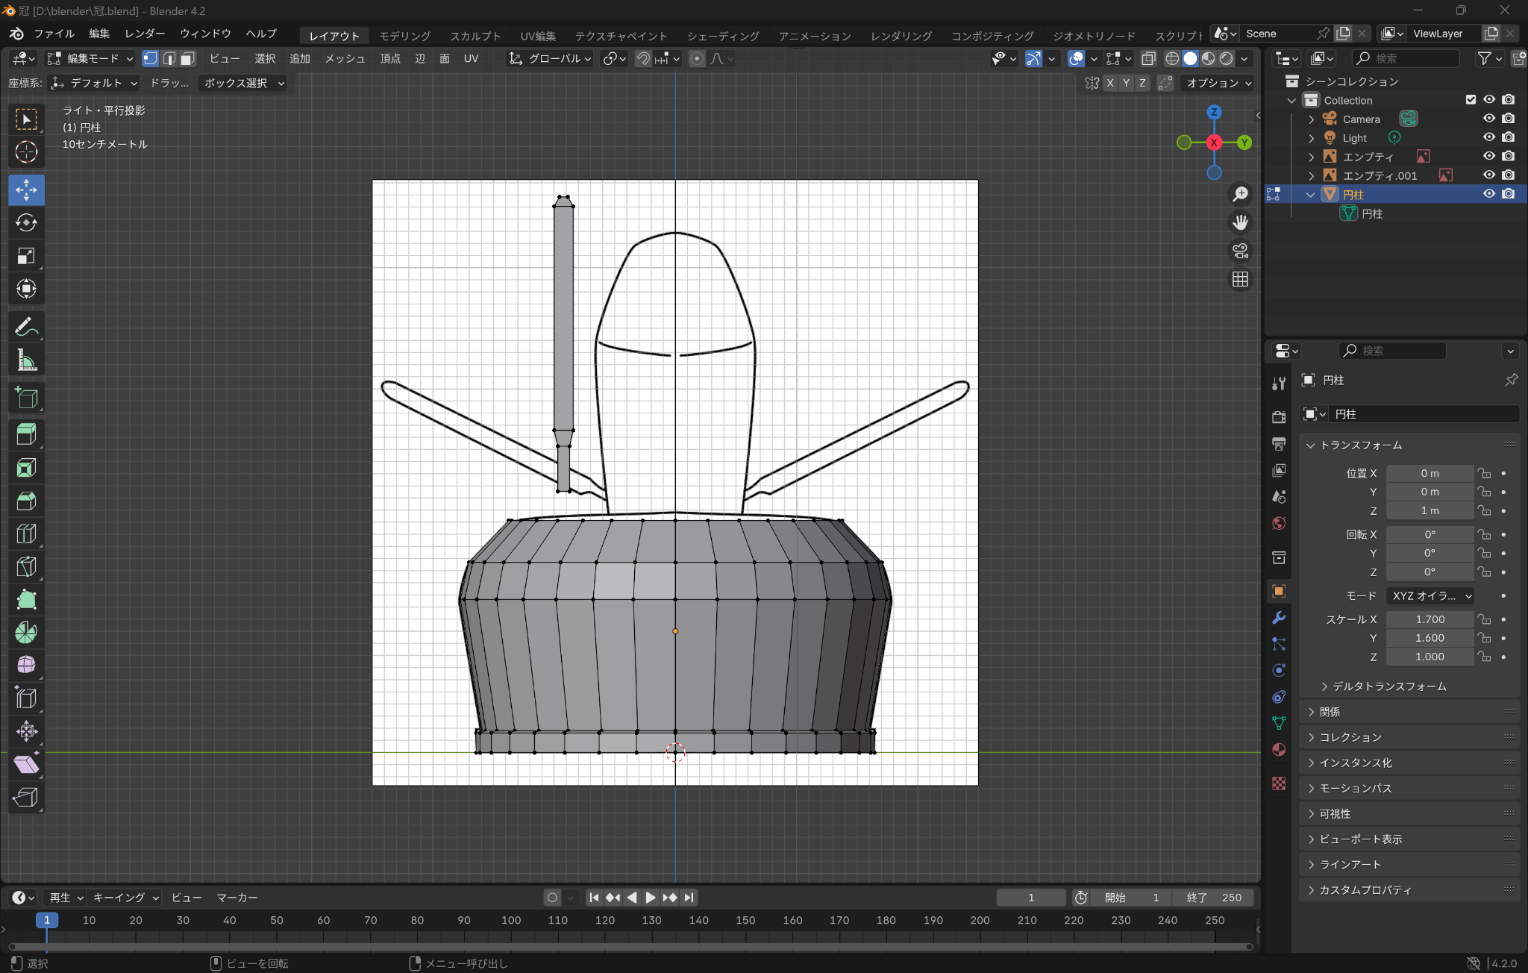Open the オプション dropdown
1528x973 pixels.
(x=1219, y=83)
